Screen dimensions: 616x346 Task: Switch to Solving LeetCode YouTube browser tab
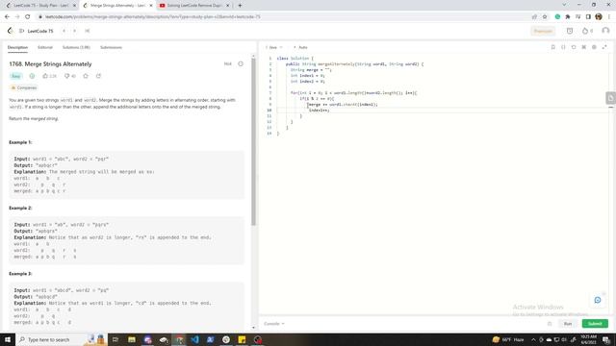(x=194, y=6)
